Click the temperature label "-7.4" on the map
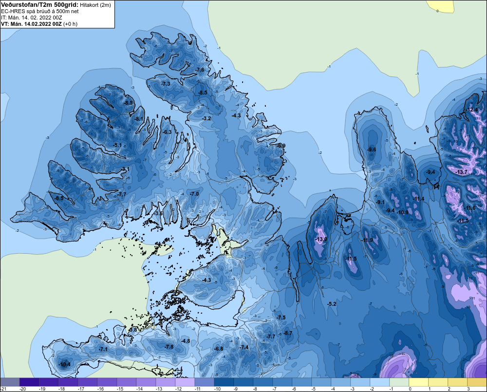 [x=244, y=347]
